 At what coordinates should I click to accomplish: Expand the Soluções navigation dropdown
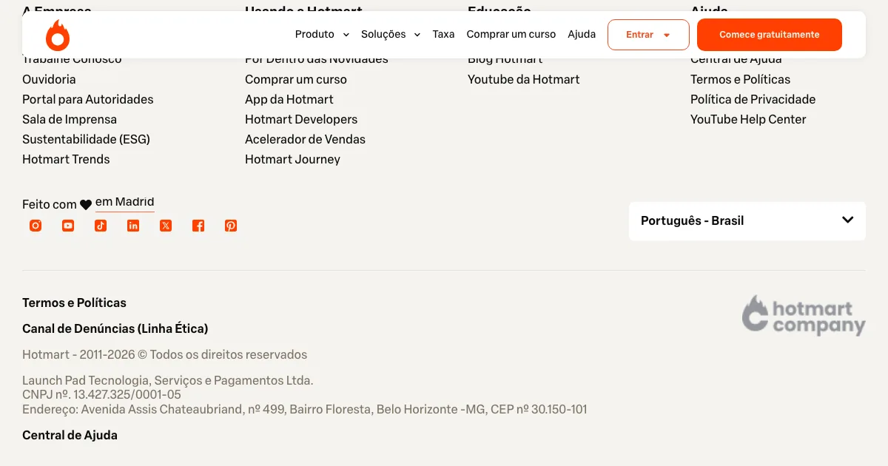click(391, 35)
